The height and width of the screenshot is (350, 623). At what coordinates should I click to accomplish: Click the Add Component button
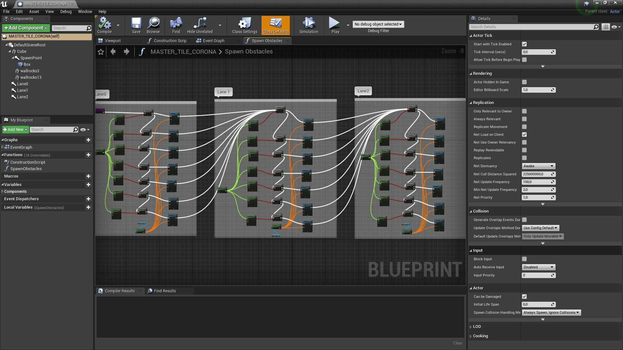coord(26,28)
